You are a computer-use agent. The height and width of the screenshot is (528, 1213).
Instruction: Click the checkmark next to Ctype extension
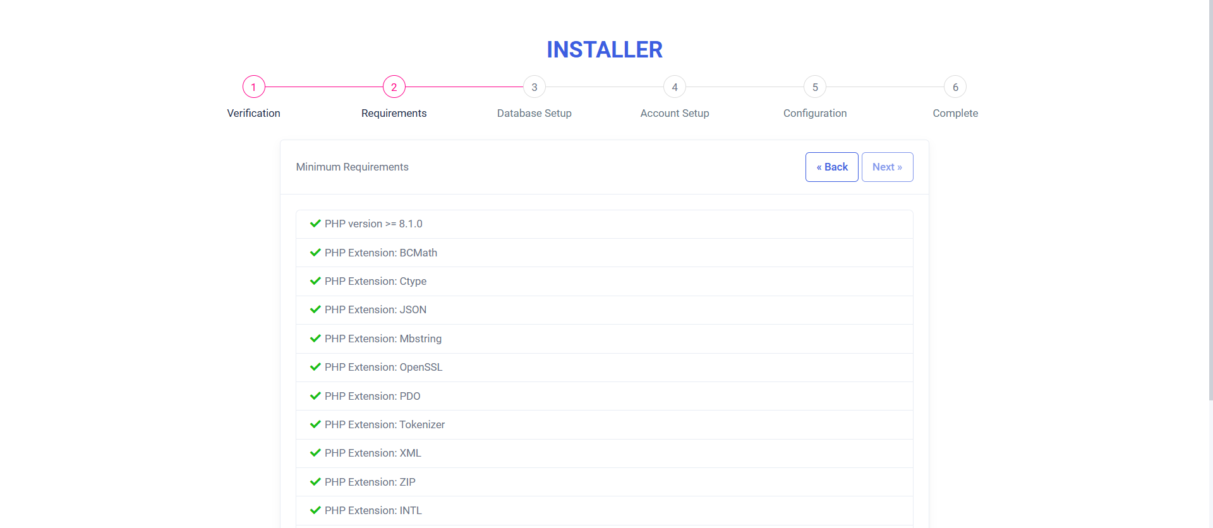coord(315,281)
